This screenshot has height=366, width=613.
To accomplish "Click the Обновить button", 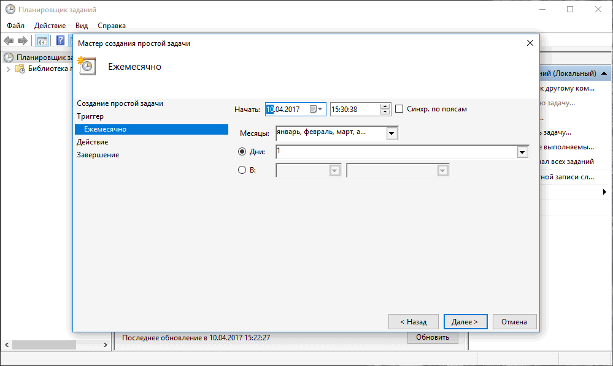I will tap(433, 337).
